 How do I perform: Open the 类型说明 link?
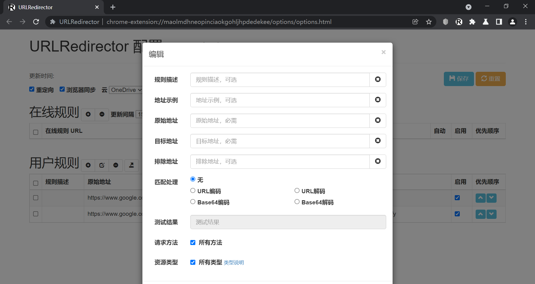[234, 263]
